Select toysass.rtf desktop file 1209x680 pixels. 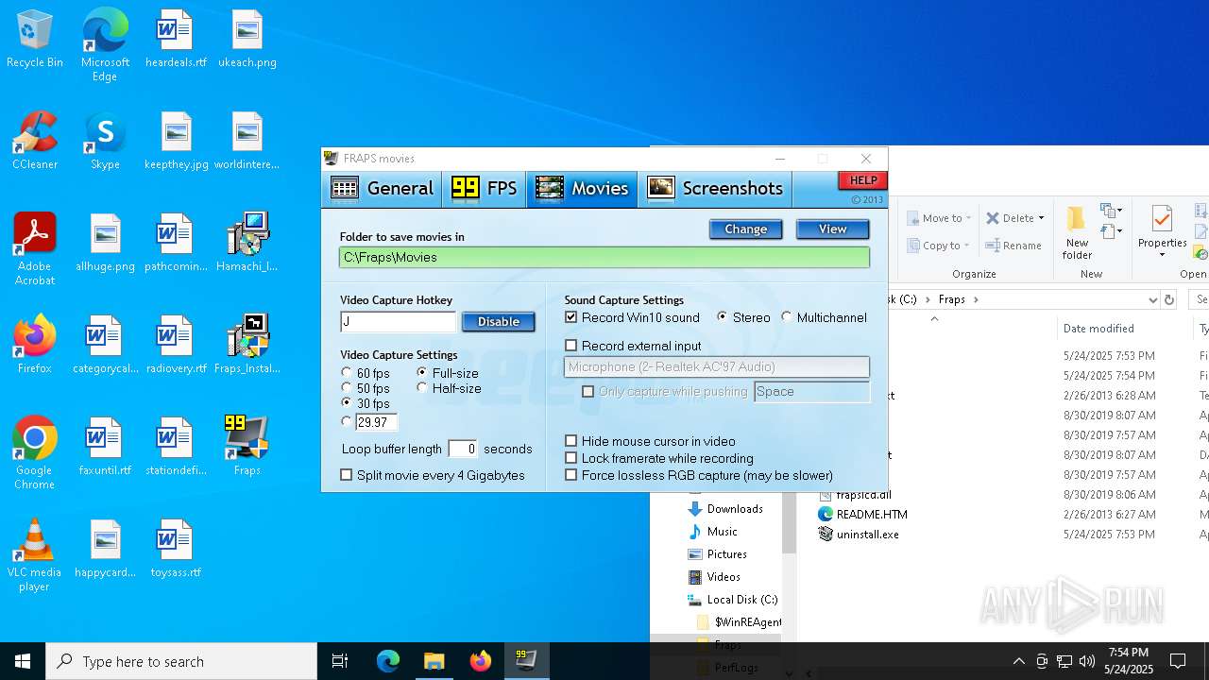(176, 550)
